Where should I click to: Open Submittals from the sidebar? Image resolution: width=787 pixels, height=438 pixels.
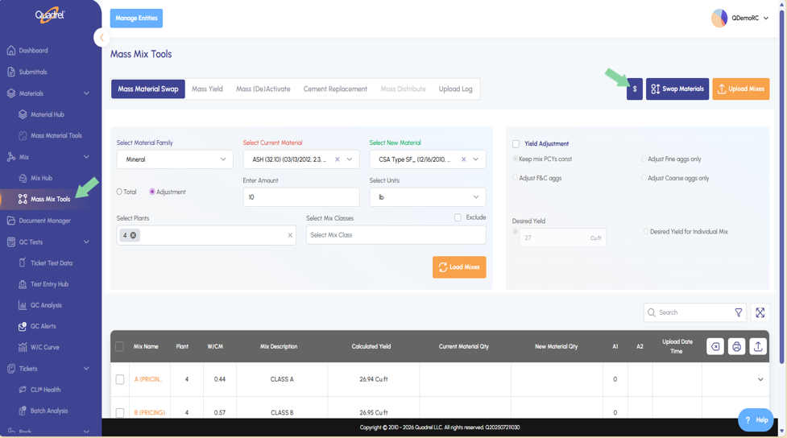33,72
